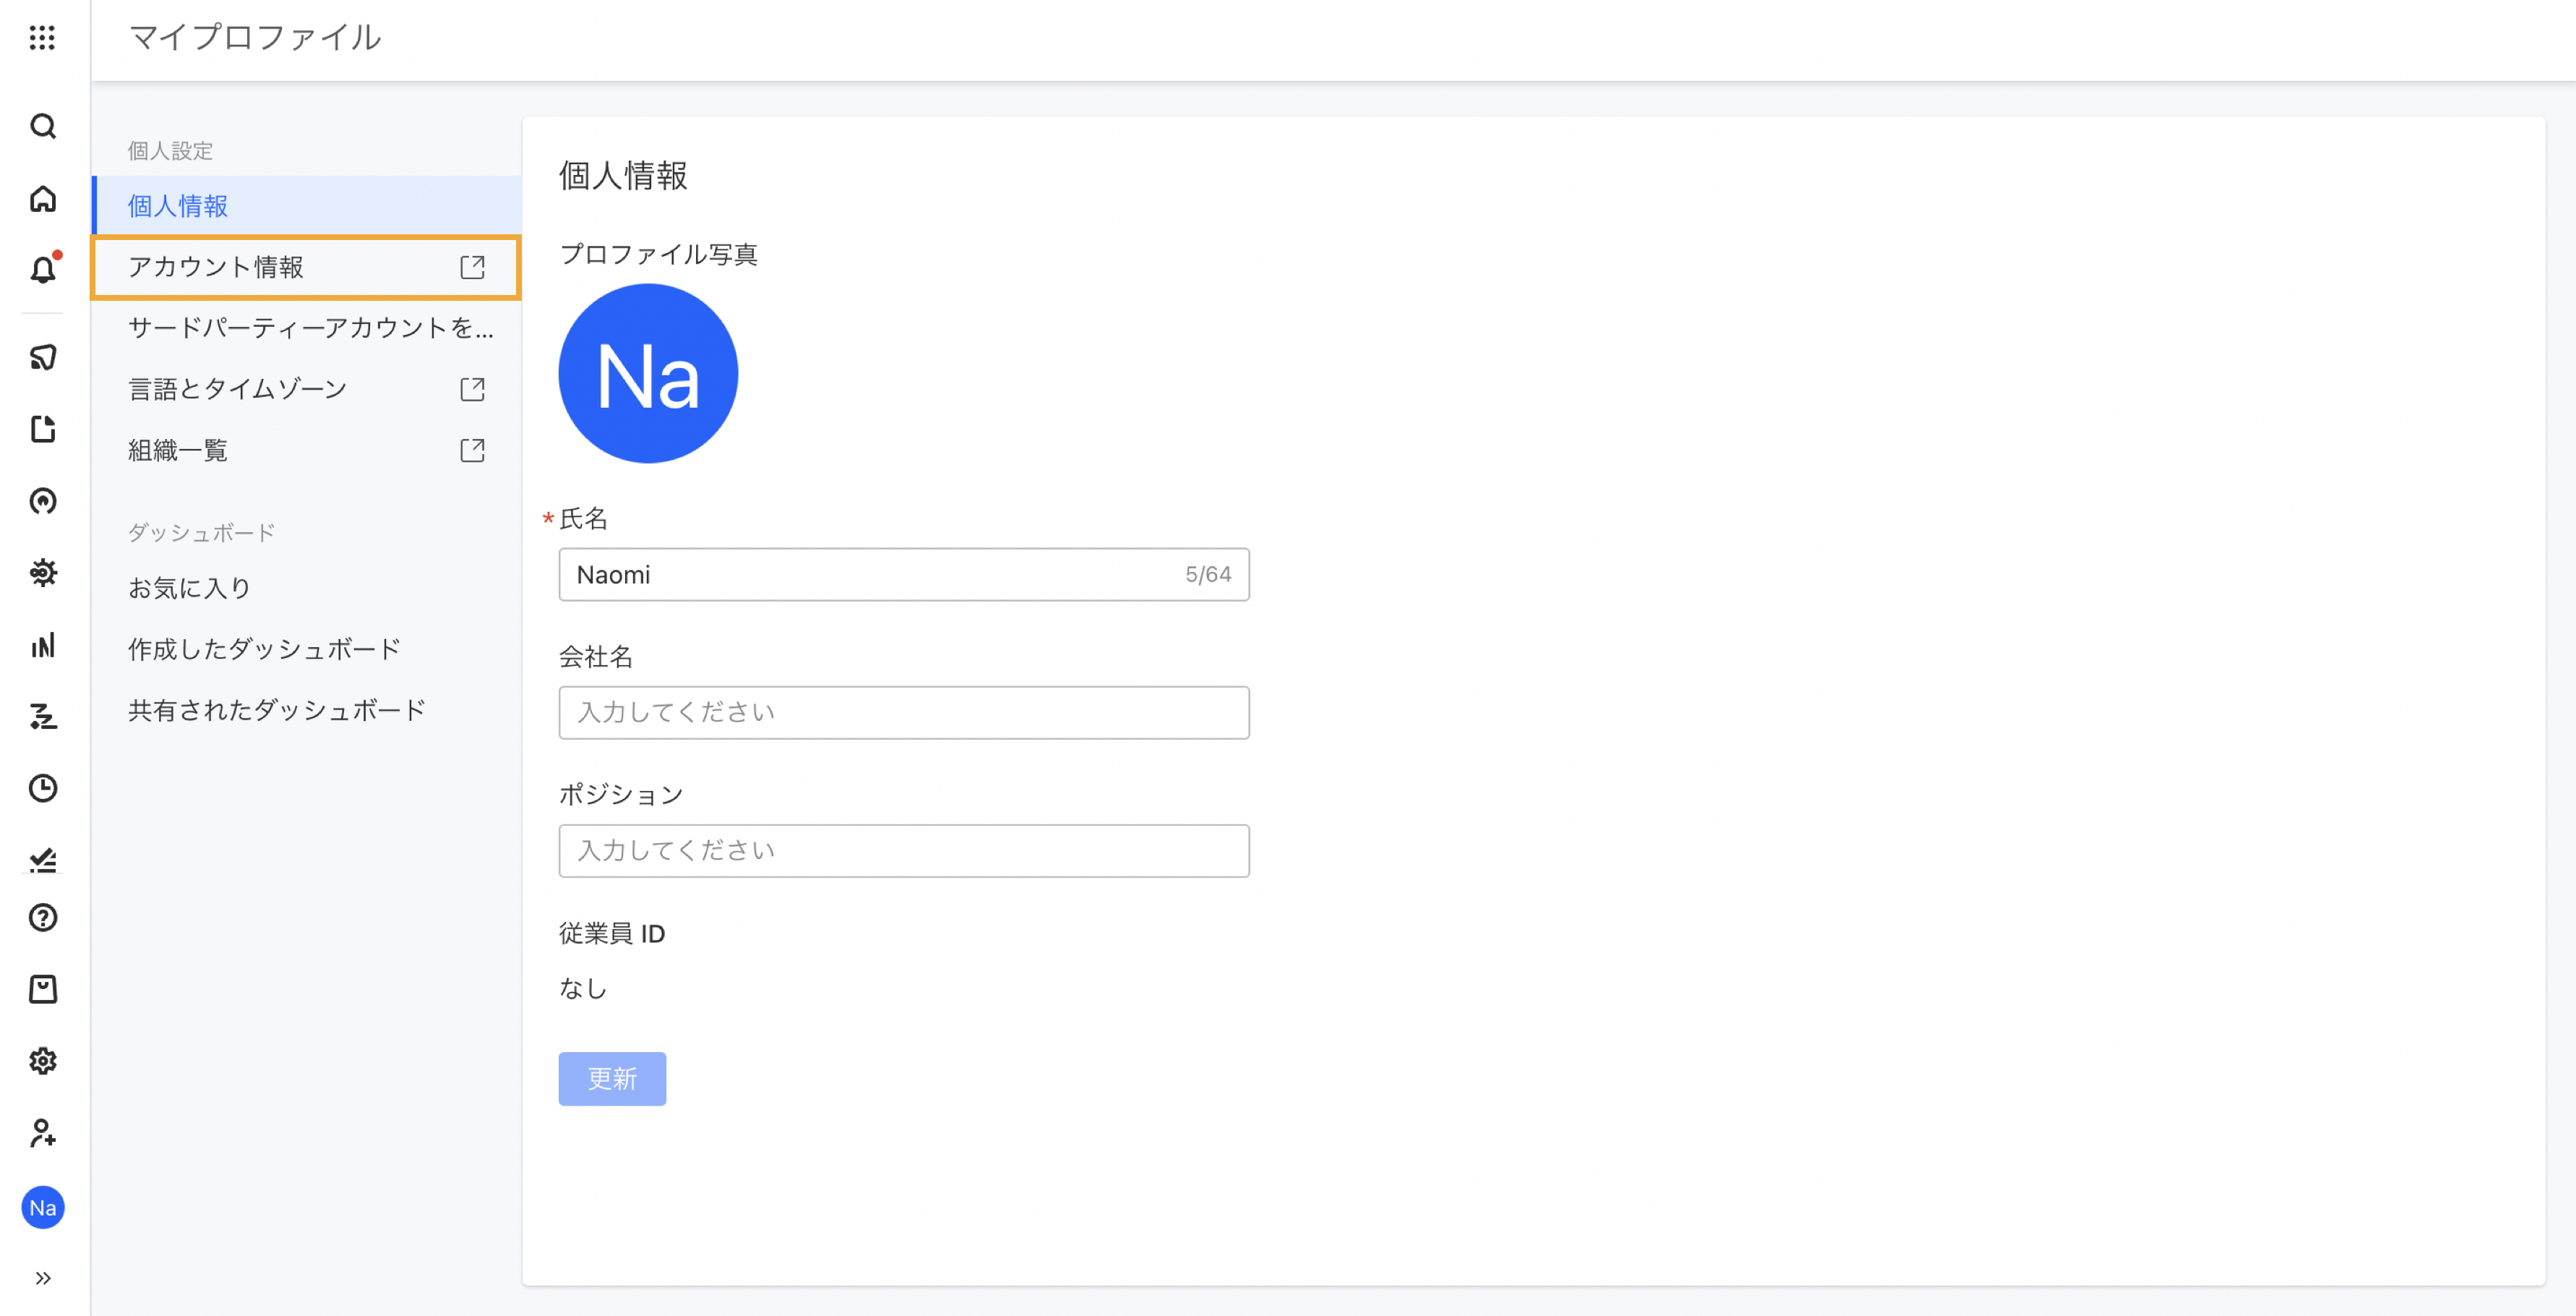2576x1316 pixels.
Task: Open notifications bell icon
Action: click(42, 270)
